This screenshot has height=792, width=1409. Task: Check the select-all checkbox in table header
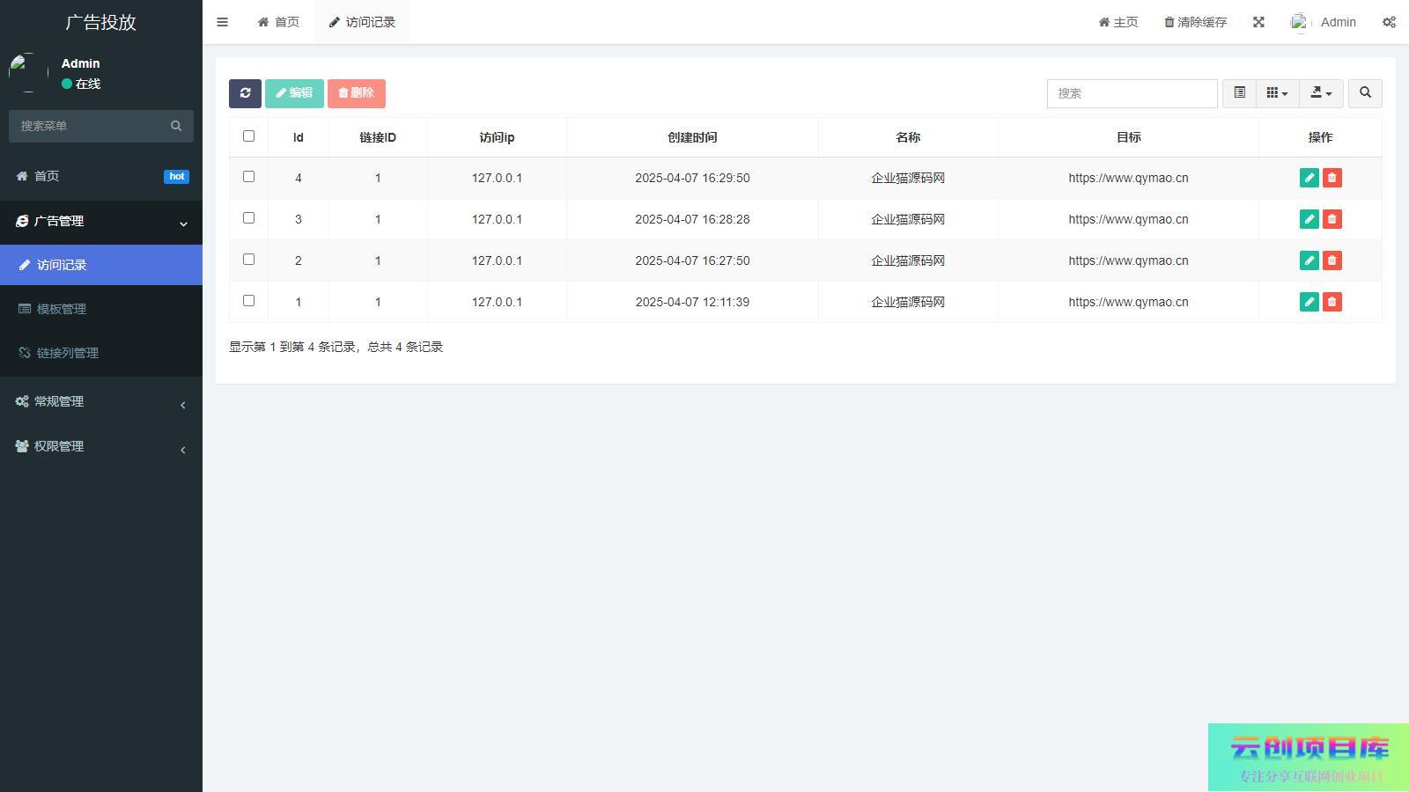click(x=248, y=136)
